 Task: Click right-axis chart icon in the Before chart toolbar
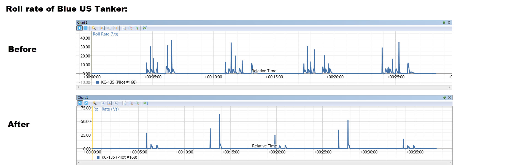tap(115, 28)
